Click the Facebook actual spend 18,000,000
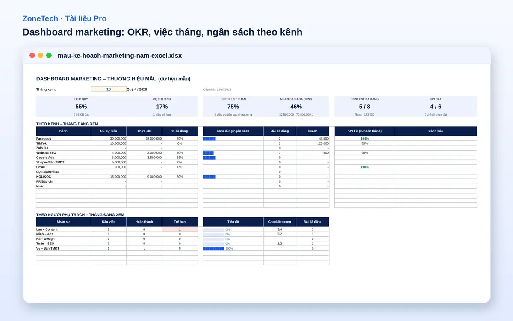The height and width of the screenshot is (321, 513). coord(144,139)
